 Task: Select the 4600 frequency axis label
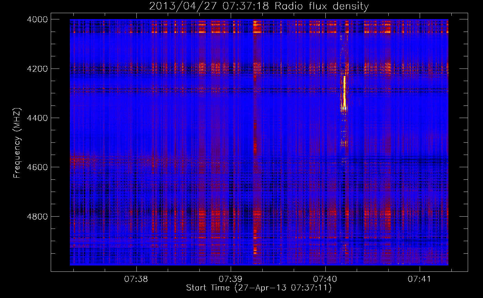pyautogui.click(x=37, y=167)
